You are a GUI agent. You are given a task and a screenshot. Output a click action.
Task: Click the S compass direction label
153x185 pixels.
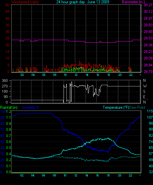tap(144, 92)
